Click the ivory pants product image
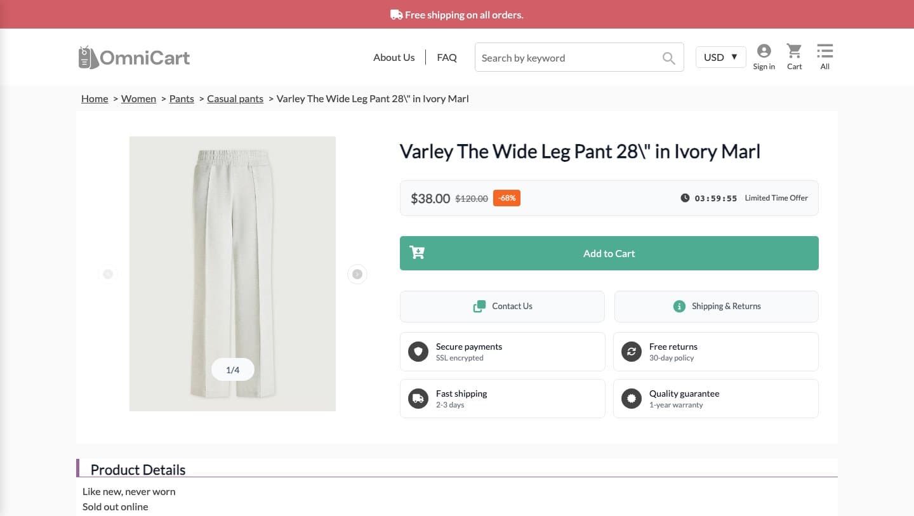 coord(232,274)
